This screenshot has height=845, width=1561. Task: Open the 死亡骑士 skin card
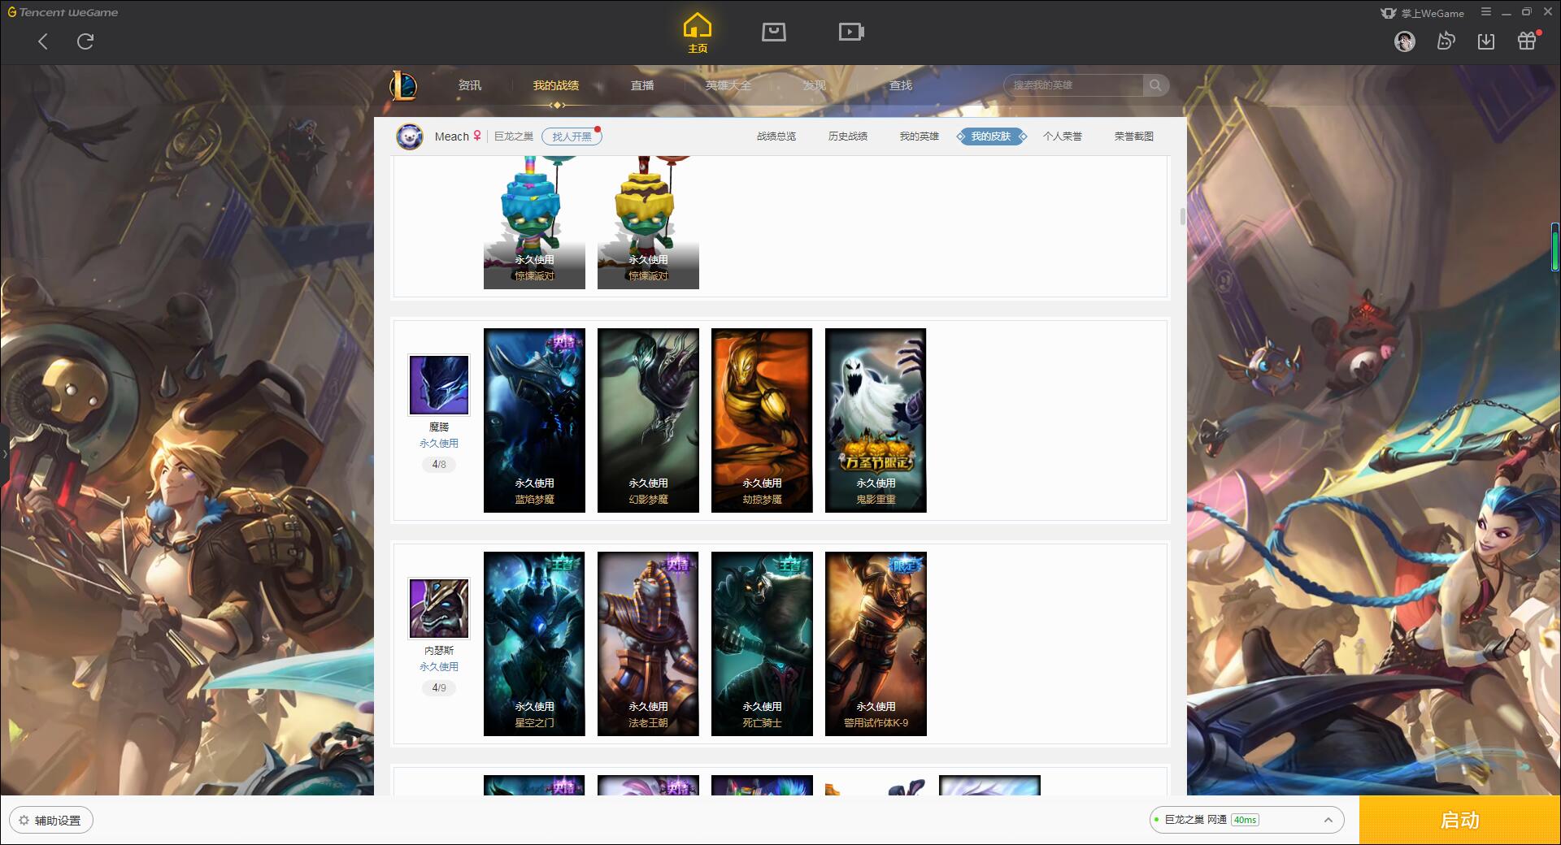pos(762,643)
